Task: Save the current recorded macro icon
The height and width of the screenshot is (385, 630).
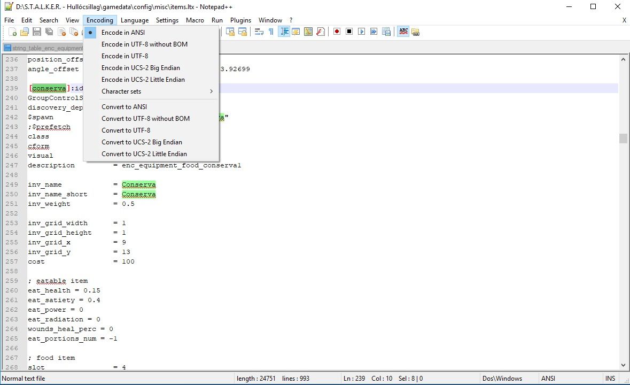Action: click(x=386, y=32)
